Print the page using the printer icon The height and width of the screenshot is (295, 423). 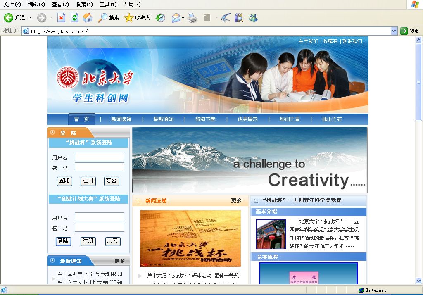192,18
